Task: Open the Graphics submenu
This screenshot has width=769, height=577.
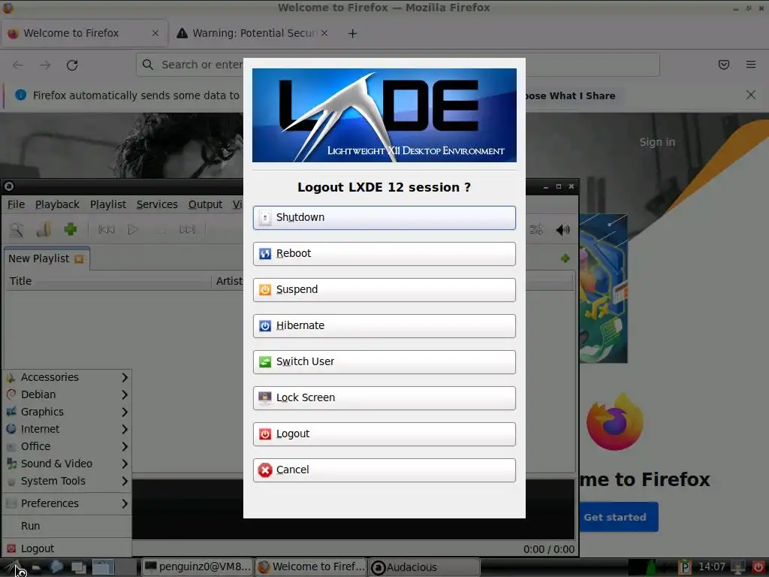Action: (67, 412)
